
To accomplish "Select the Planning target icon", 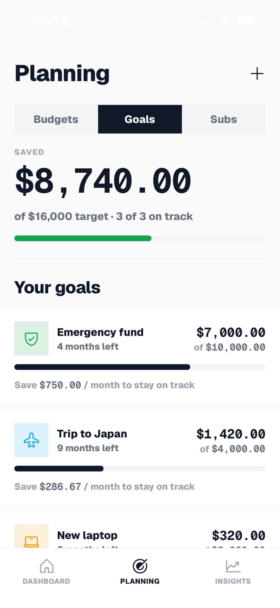I will (x=140, y=566).
